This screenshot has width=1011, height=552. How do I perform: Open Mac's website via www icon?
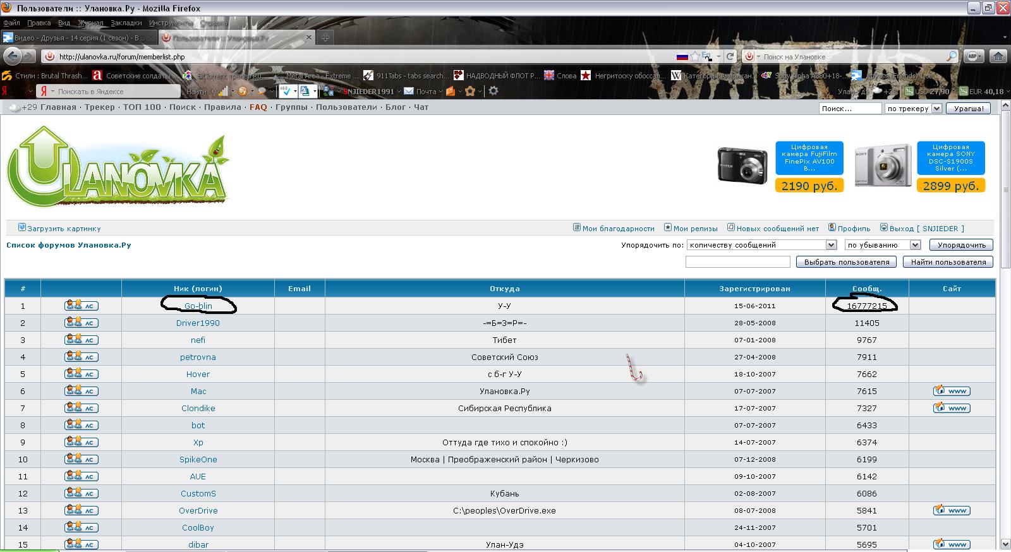(952, 391)
